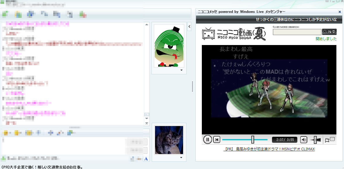Click the 愛がないと、このMADは作れないぜ comment
The height and width of the screenshot is (169, 344).
coord(268,71)
